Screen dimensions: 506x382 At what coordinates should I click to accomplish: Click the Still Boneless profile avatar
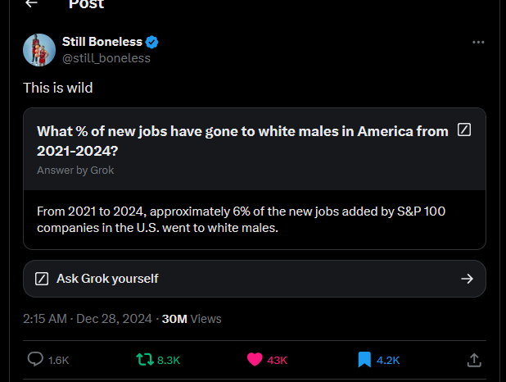click(x=38, y=50)
